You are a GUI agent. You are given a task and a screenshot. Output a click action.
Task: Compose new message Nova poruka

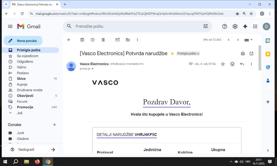23,41
